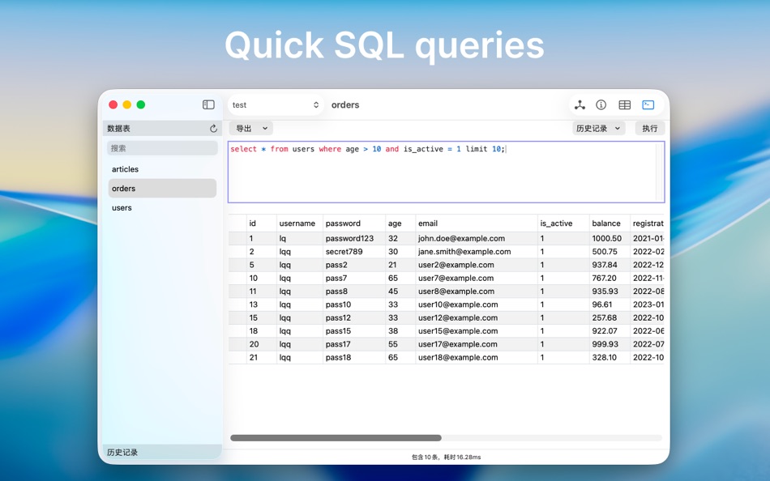Click the 搜索 search field
This screenshot has height=481, width=770.
pyautogui.click(x=162, y=147)
